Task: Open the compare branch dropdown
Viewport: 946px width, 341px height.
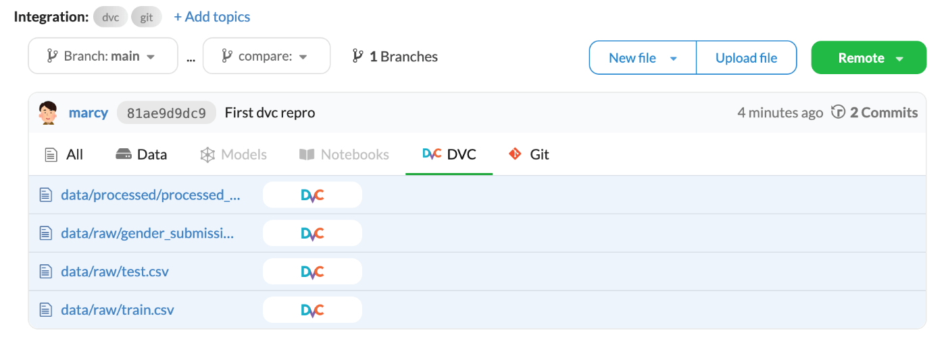Action: tap(266, 56)
